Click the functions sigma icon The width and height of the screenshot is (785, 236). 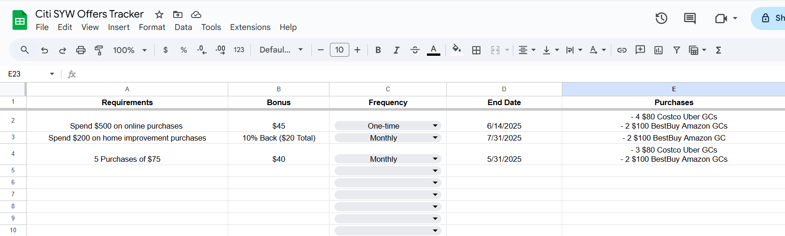(718, 50)
